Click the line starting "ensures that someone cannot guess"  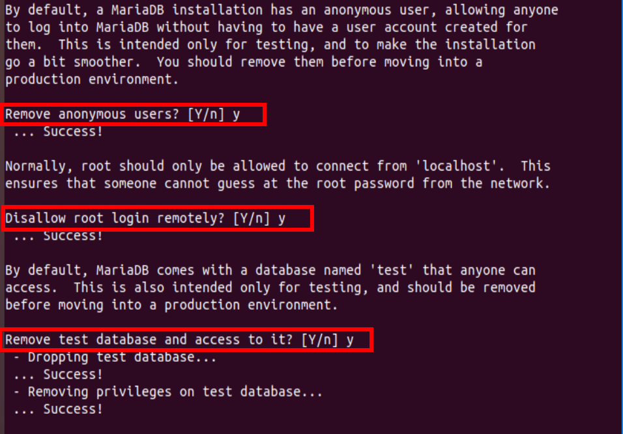[x=277, y=183]
